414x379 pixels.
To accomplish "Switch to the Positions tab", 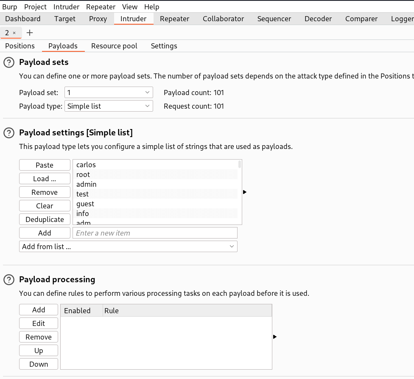I will (20, 45).
